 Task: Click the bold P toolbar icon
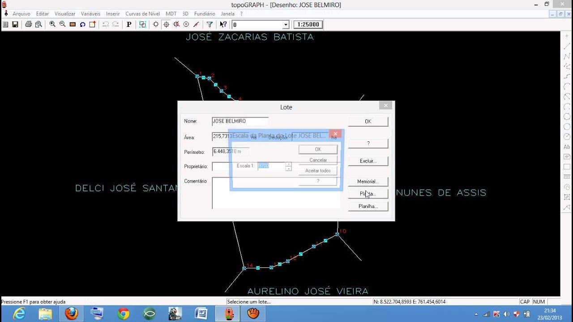pos(129,25)
